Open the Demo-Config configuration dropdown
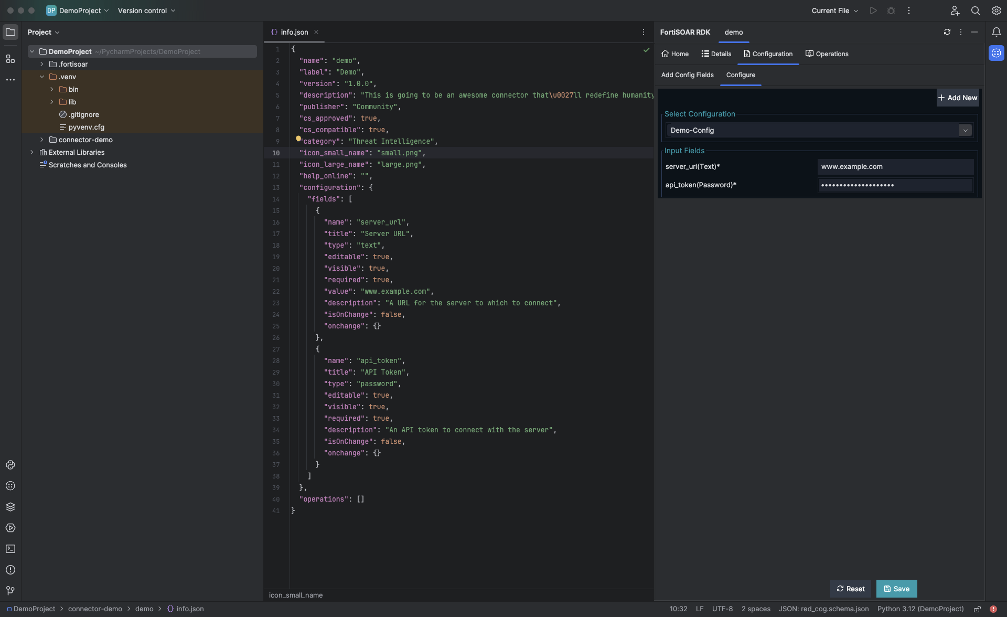Viewport: 1007px width, 617px height. click(x=965, y=130)
